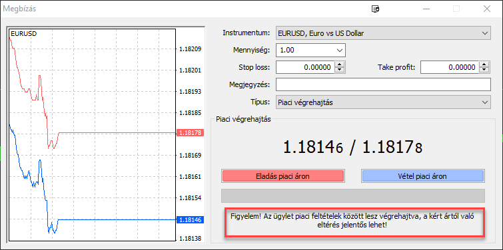Click the Instrumentum field label
503x250 pixels.
point(247,33)
